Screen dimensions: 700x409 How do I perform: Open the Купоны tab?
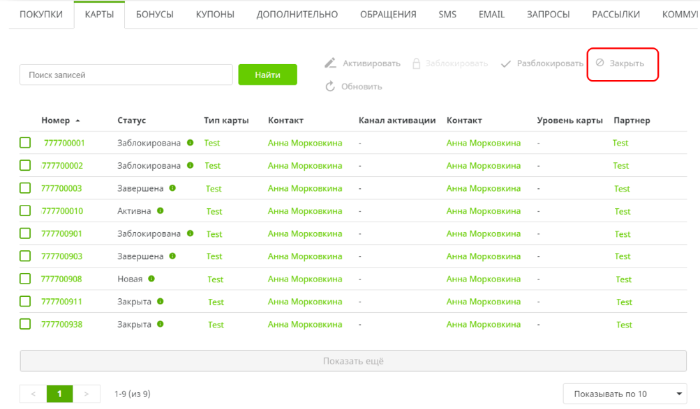pos(215,14)
